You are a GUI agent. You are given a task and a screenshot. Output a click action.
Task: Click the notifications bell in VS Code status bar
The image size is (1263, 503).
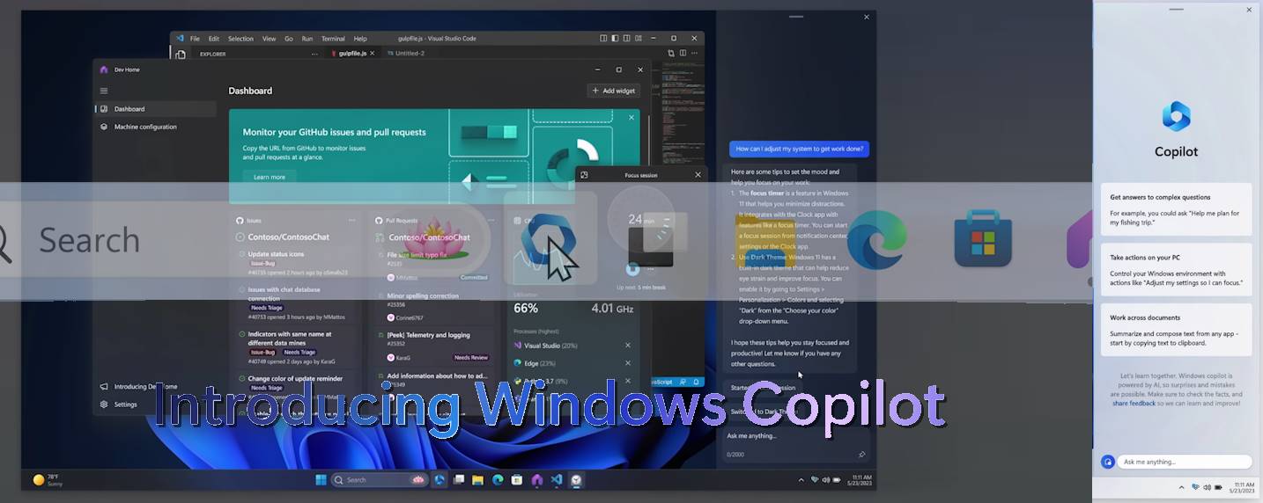click(x=696, y=382)
